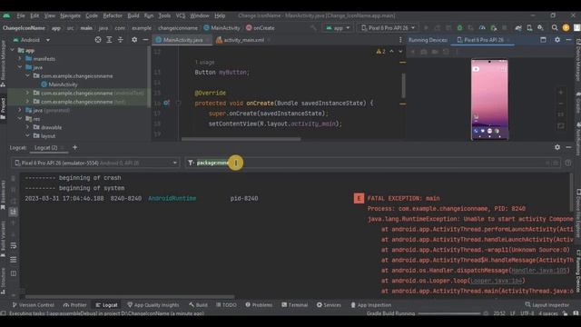Open the Problems tool window
581x327 pixels.
[259, 305]
